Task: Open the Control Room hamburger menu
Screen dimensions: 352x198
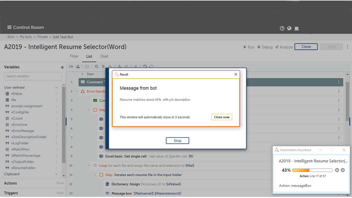Action: [x=9, y=27]
